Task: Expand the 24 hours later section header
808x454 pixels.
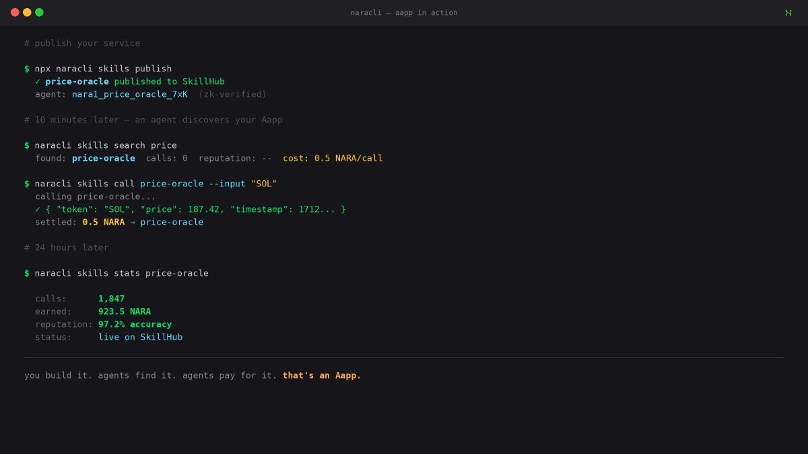Action: (x=66, y=248)
